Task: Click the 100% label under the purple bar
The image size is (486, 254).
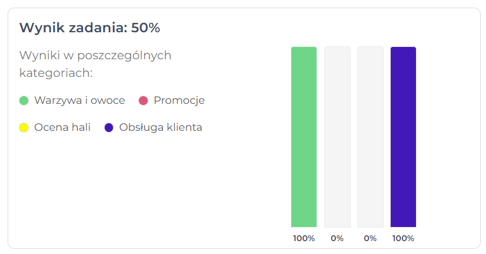Action: tap(403, 238)
